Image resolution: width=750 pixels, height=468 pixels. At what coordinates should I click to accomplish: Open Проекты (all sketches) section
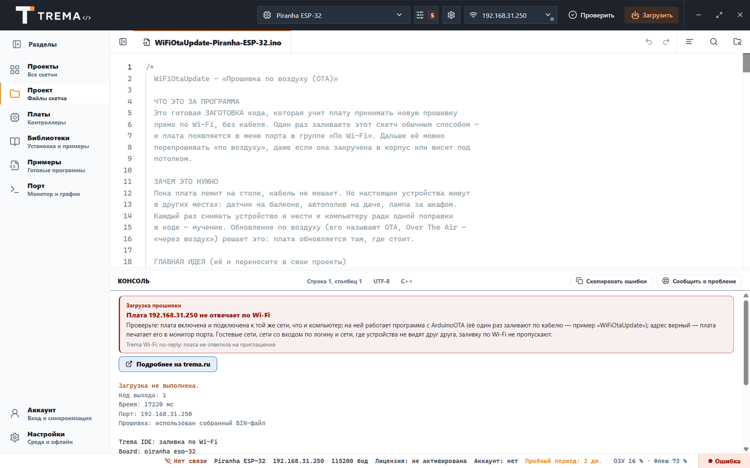[x=55, y=70]
